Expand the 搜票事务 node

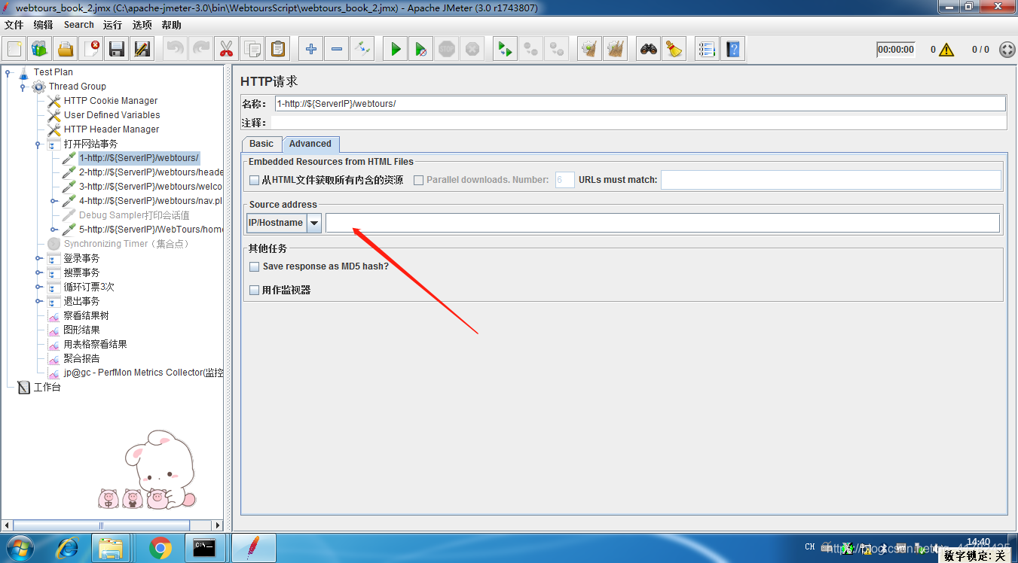(x=38, y=272)
